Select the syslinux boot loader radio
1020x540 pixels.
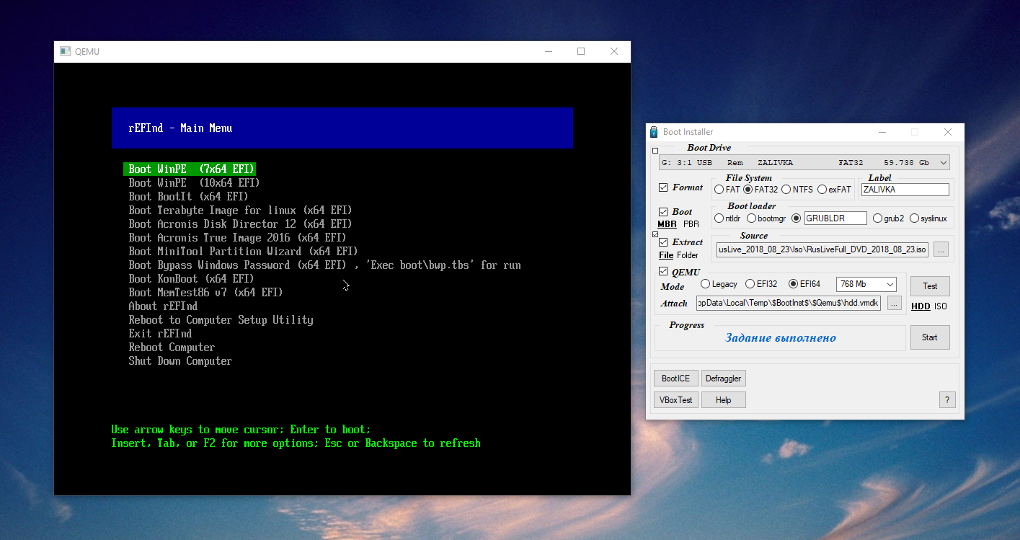tap(914, 218)
